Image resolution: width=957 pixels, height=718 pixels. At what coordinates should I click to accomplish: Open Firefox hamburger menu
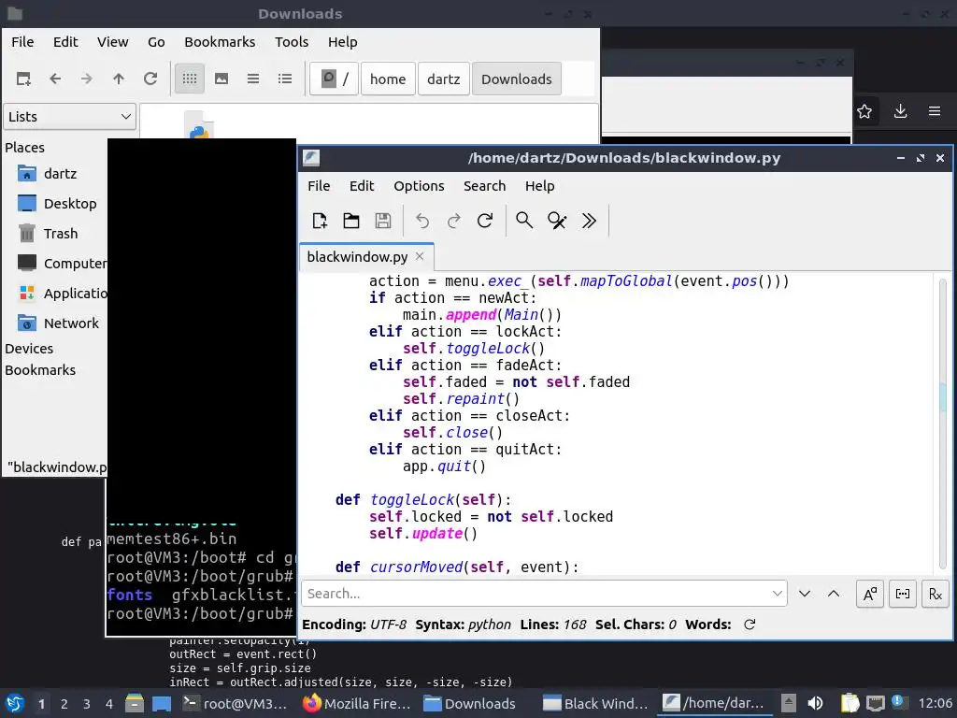pyautogui.click(x=935, y=112)
